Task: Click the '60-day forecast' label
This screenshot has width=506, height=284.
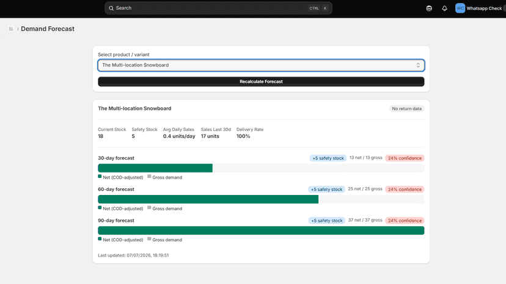Action: point(116,190)
